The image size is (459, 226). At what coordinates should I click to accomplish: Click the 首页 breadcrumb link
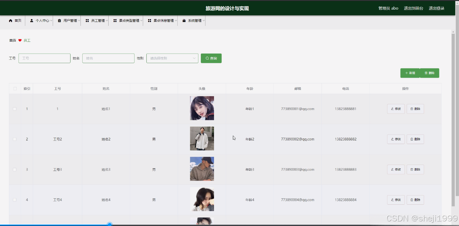[x=12, y=40]
